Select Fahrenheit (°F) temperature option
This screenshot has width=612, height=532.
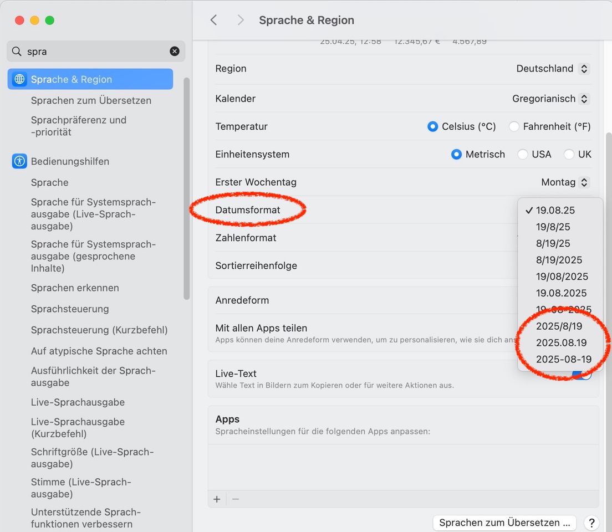[514, 126]
